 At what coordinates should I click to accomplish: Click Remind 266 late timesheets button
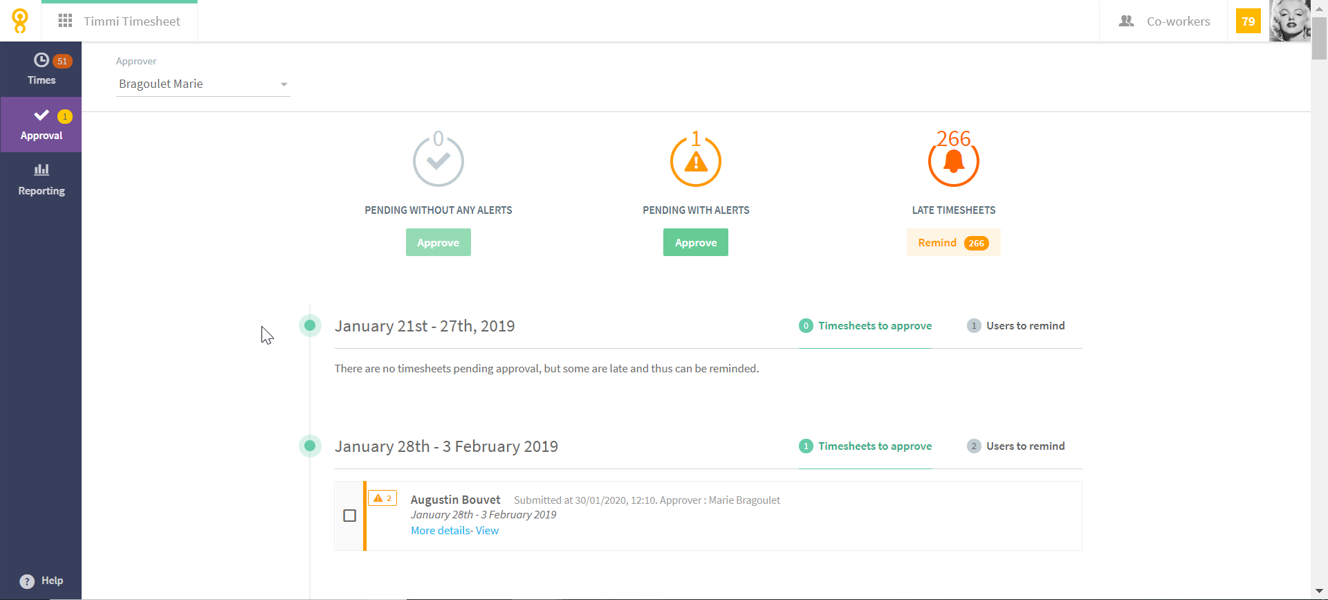pyautogui.click(x=953, y=242)
